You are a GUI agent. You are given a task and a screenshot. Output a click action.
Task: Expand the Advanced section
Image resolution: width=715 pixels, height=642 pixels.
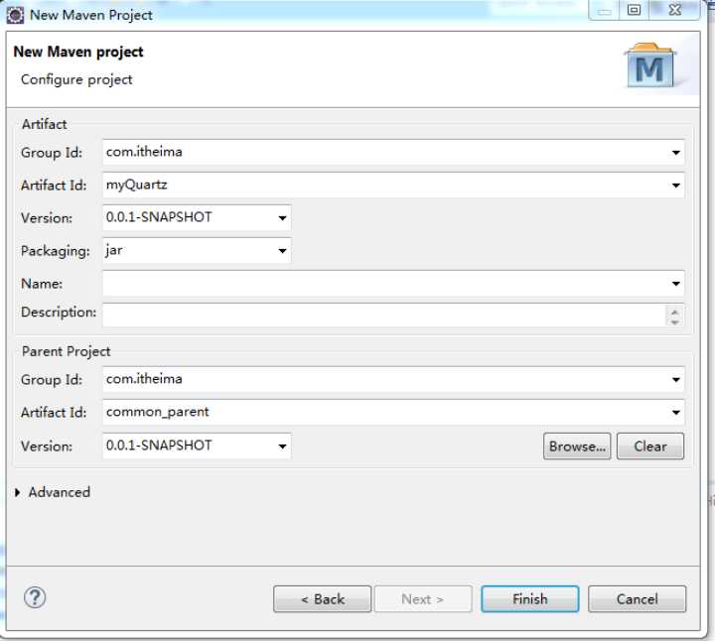17,492
